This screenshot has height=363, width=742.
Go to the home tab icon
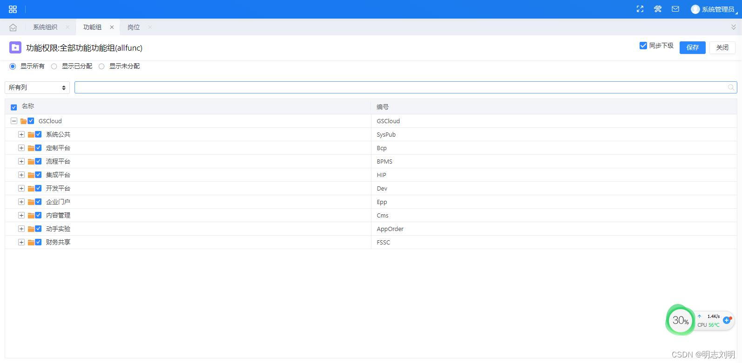[x=13, y=27]
